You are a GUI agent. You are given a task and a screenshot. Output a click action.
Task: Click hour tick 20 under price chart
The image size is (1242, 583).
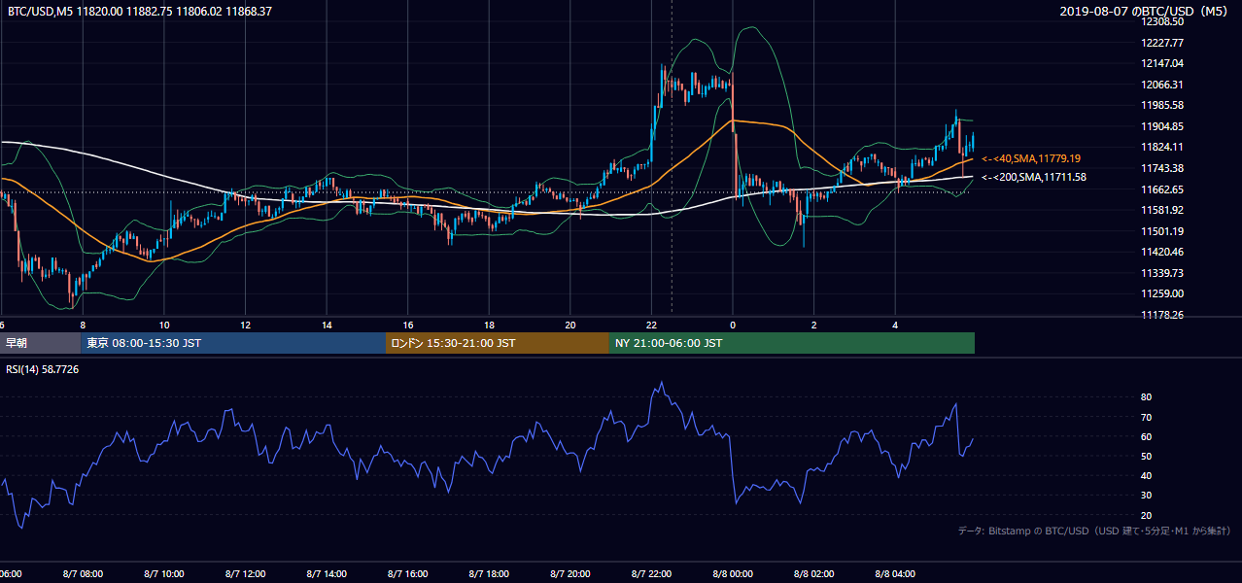click(570, 326)
